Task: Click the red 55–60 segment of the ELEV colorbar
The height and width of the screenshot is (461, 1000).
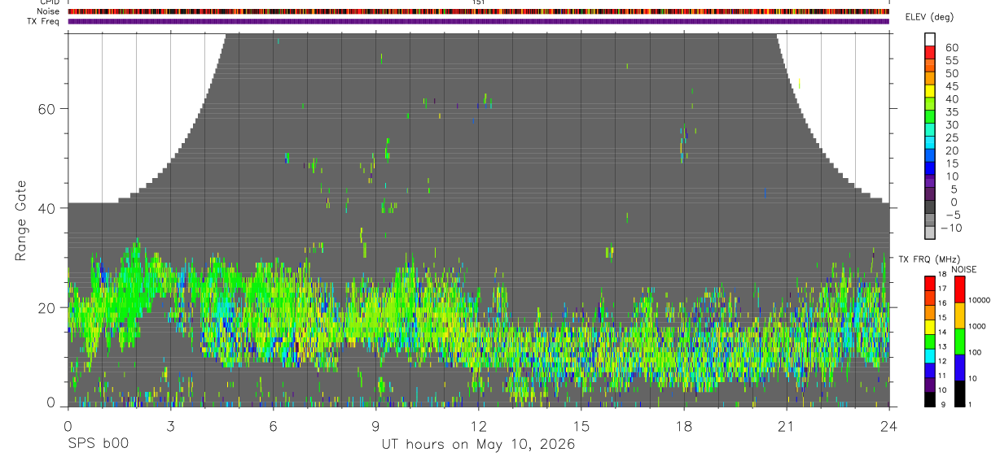Action: [x=930, y=54]
